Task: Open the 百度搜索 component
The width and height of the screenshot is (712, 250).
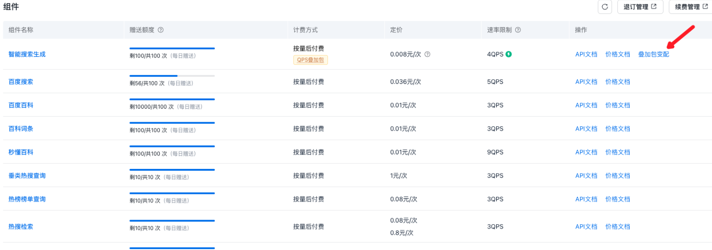Action: (21, 82)
